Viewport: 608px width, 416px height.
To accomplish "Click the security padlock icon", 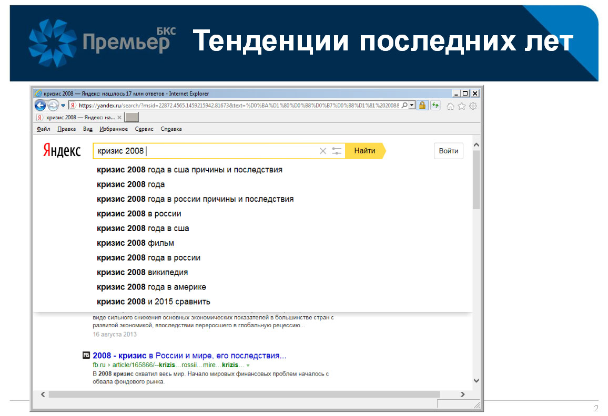I will click(422, 106).
